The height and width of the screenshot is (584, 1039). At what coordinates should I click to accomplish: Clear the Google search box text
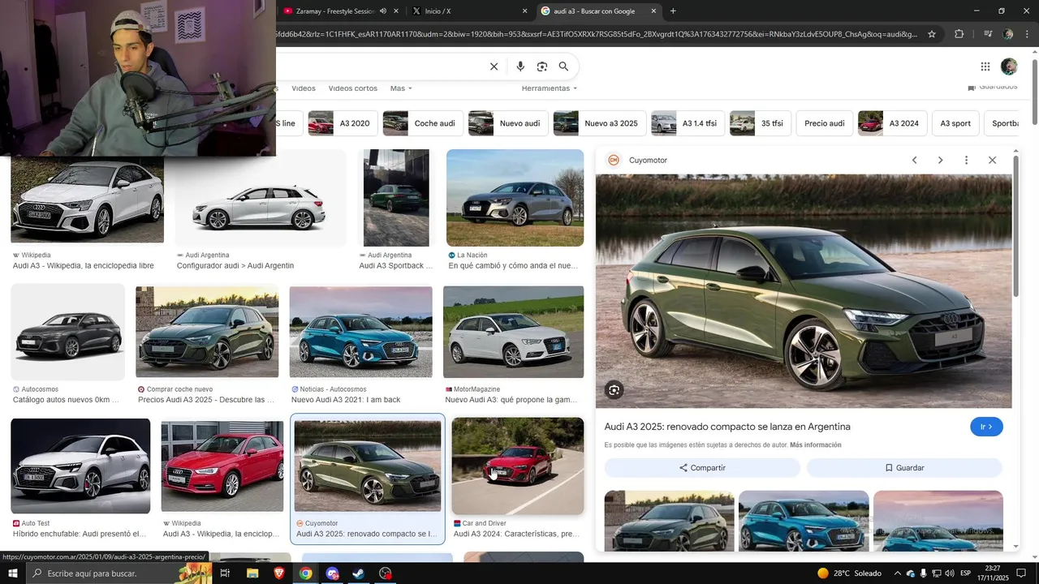click(494, 67)
